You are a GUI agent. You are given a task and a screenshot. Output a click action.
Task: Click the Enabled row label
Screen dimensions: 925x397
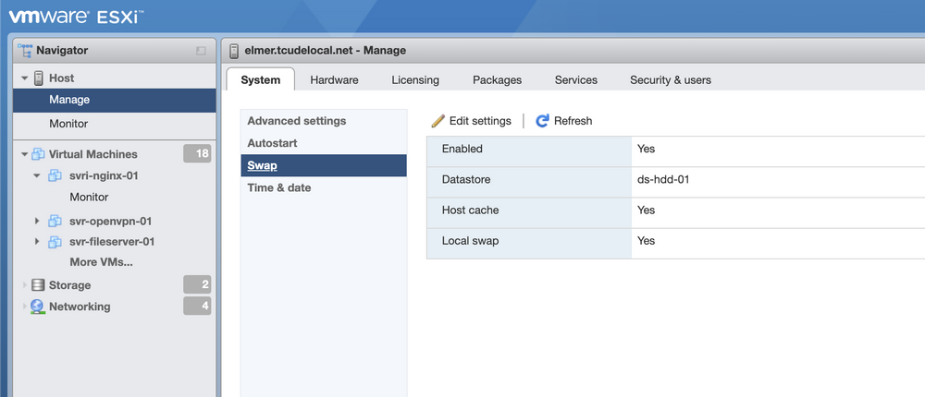[462, 149]
